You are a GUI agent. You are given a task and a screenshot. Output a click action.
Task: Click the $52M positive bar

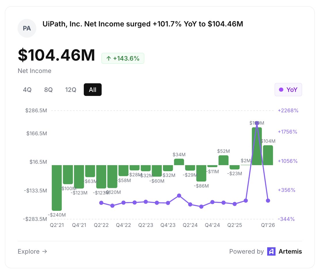coord(224,160)
